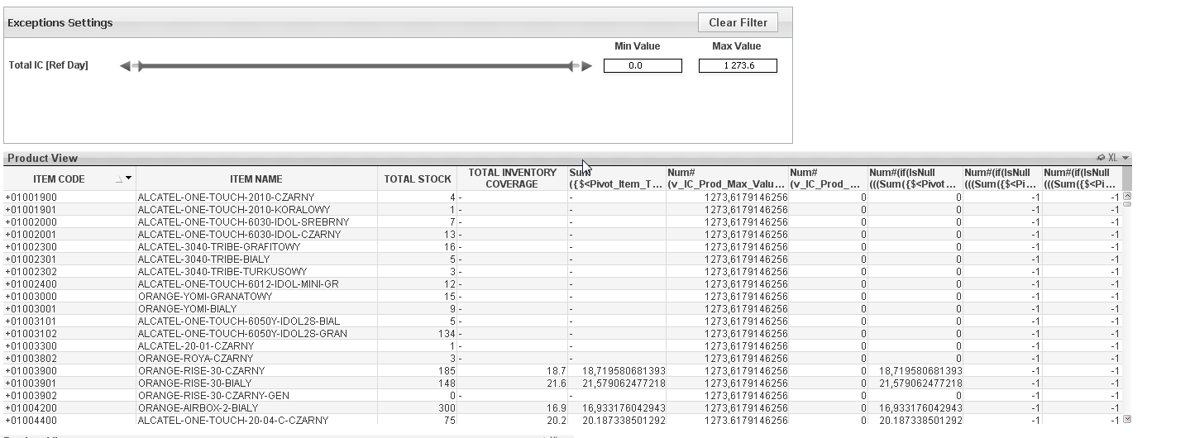Viewport: 1190px width, 438px height.
Task: Click scroll-down arrow of Product View table
Action: click(1126, 420)
